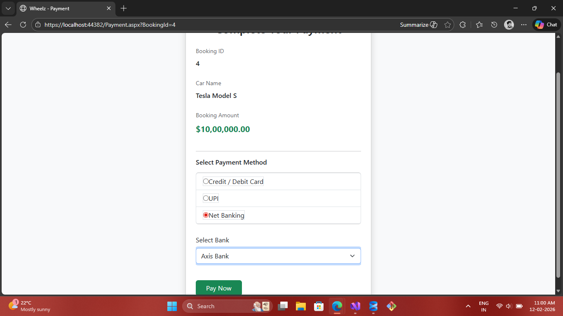This screenshot has width=563, height=316.
Task: Select the Net Banking radio button
Action: click(x=206, y=215)
